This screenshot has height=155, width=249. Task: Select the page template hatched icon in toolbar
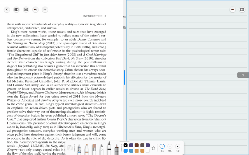[x=70, y=148]
